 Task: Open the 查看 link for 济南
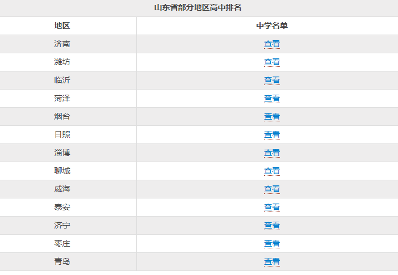click(272, 44)
